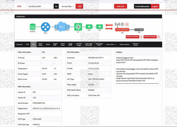Viewport: 177px width, 127px height.
Task: Select Vendor ID value ZTE
Action: tap(34, 92)
